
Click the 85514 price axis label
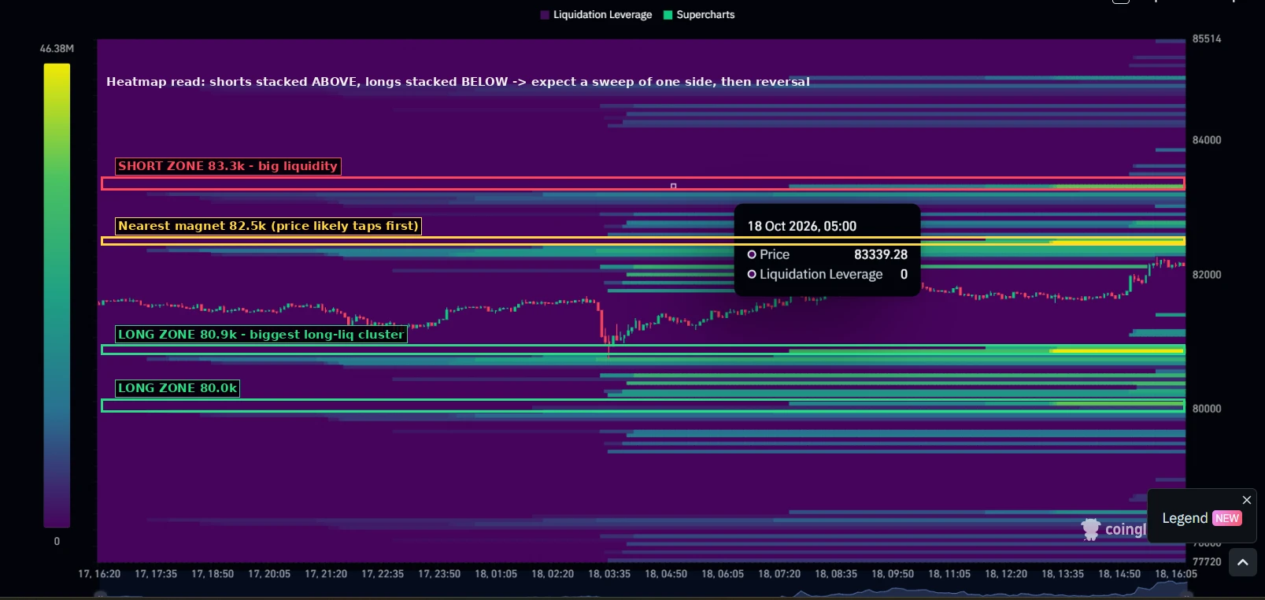pos(1207,39)
